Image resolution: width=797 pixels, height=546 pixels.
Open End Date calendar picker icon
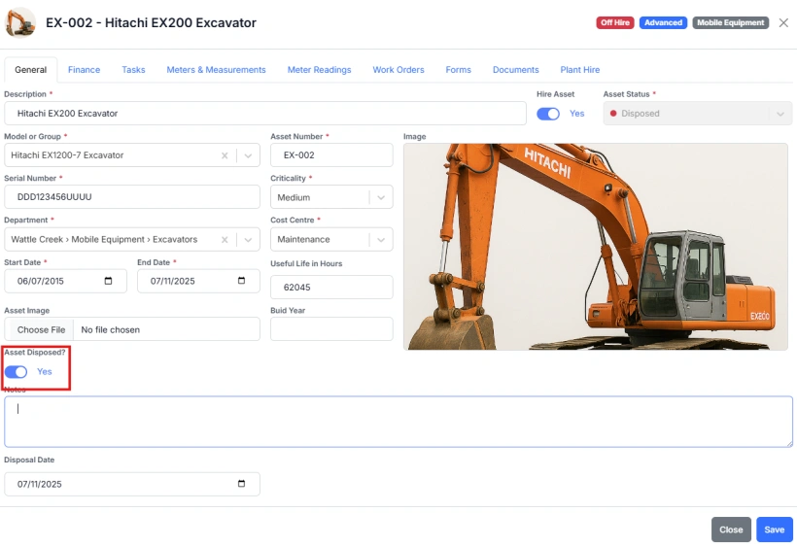point(241,282)
